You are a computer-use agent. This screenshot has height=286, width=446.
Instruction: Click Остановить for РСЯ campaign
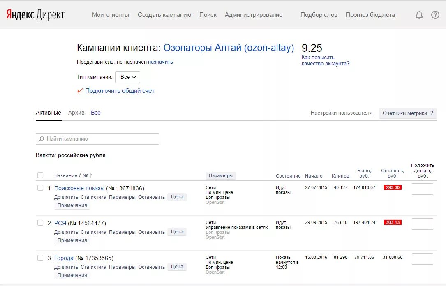point(151,232)
